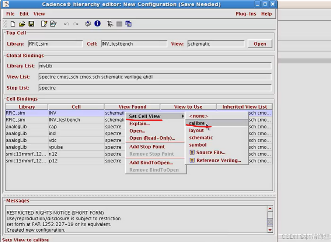This screenshot has width=331, height=242.
Task: Click the Stop List field
Action: click(155, 88)
